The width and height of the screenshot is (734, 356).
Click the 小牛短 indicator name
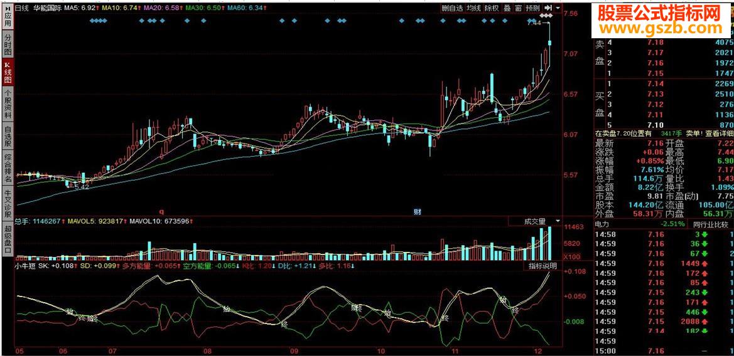[25, 266]
